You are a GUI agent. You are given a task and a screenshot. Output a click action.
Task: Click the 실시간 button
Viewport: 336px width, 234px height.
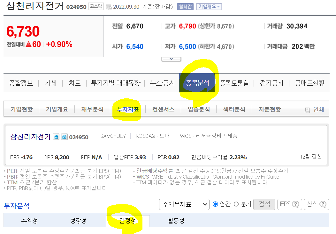185,7
